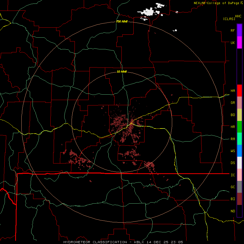The height and width of the screenshot is (244, 244).
Task: Click the magenta UK color swatch in legend
Action: (x=239, y=43)
